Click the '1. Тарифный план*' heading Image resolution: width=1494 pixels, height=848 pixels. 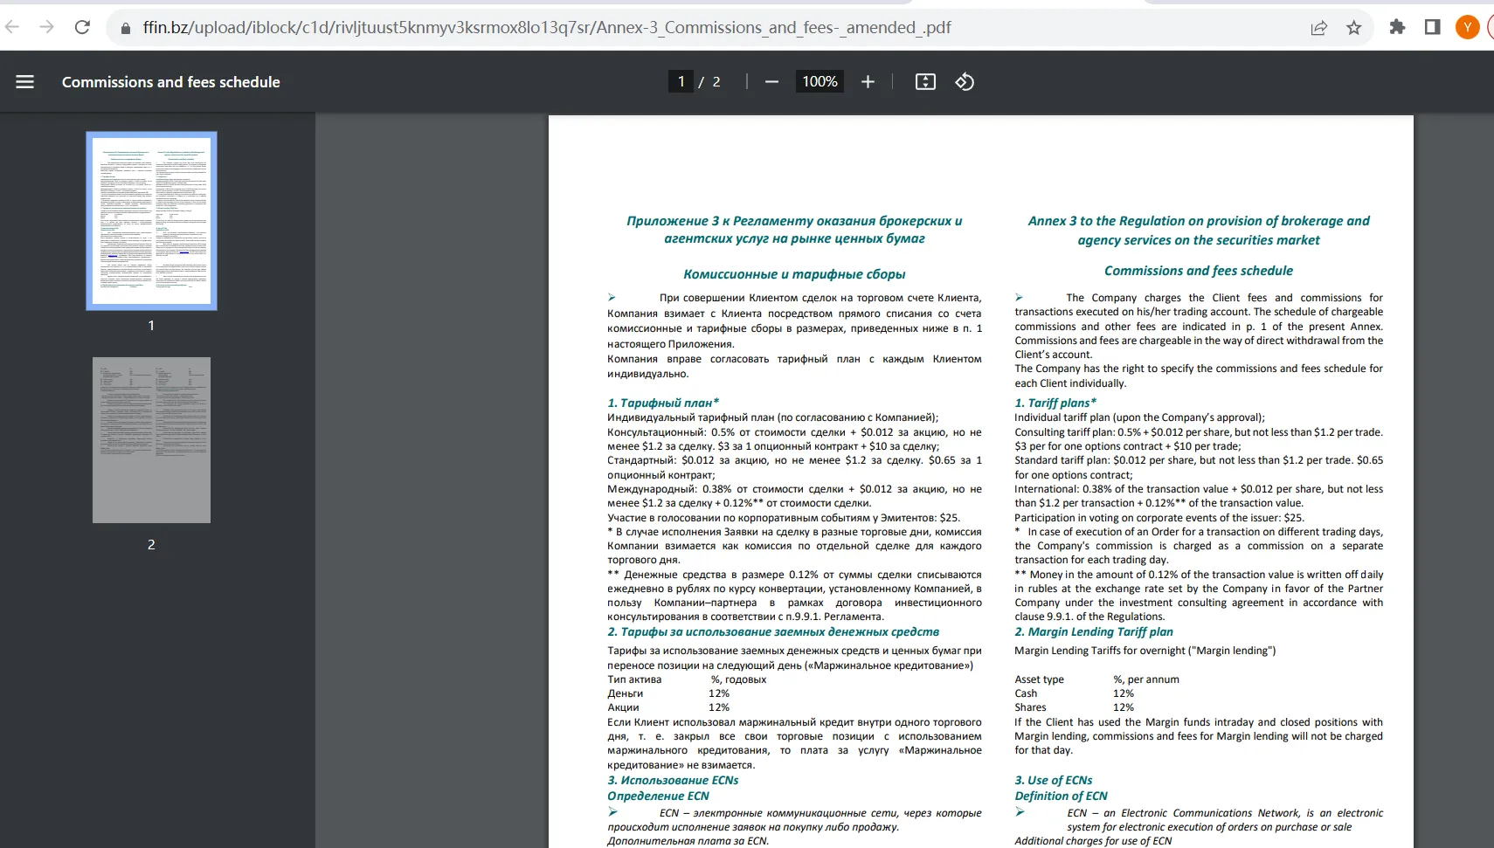663,403
